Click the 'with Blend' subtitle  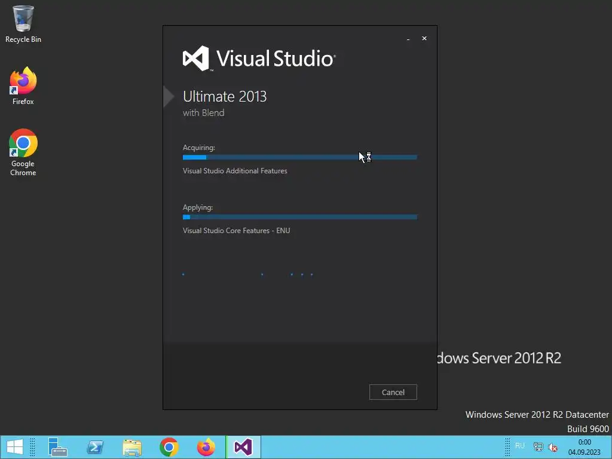pos(204,113)
